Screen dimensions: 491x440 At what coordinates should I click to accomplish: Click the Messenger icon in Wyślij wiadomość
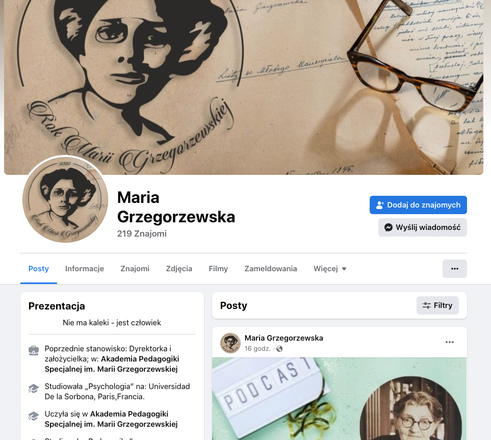[389, 227]
